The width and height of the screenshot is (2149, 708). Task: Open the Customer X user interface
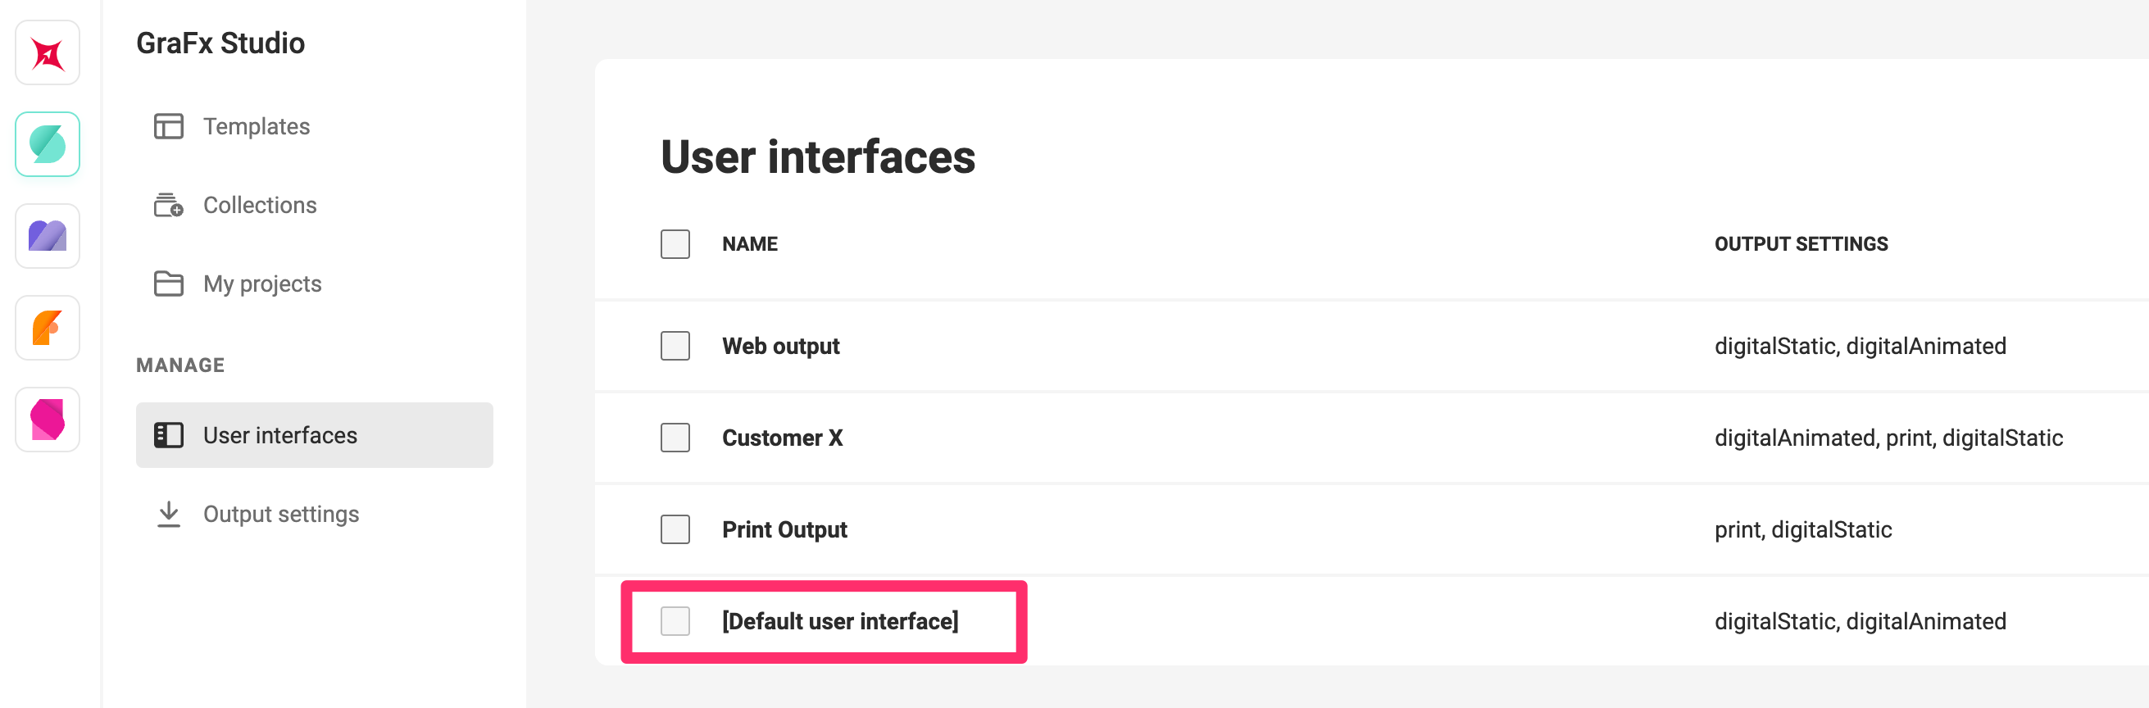(x=783, y=438)
